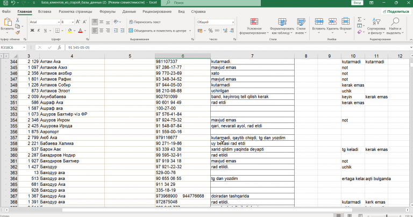Open font color dropdown arrow
This screenshot has height=217, width=413.
click(85, 31)
